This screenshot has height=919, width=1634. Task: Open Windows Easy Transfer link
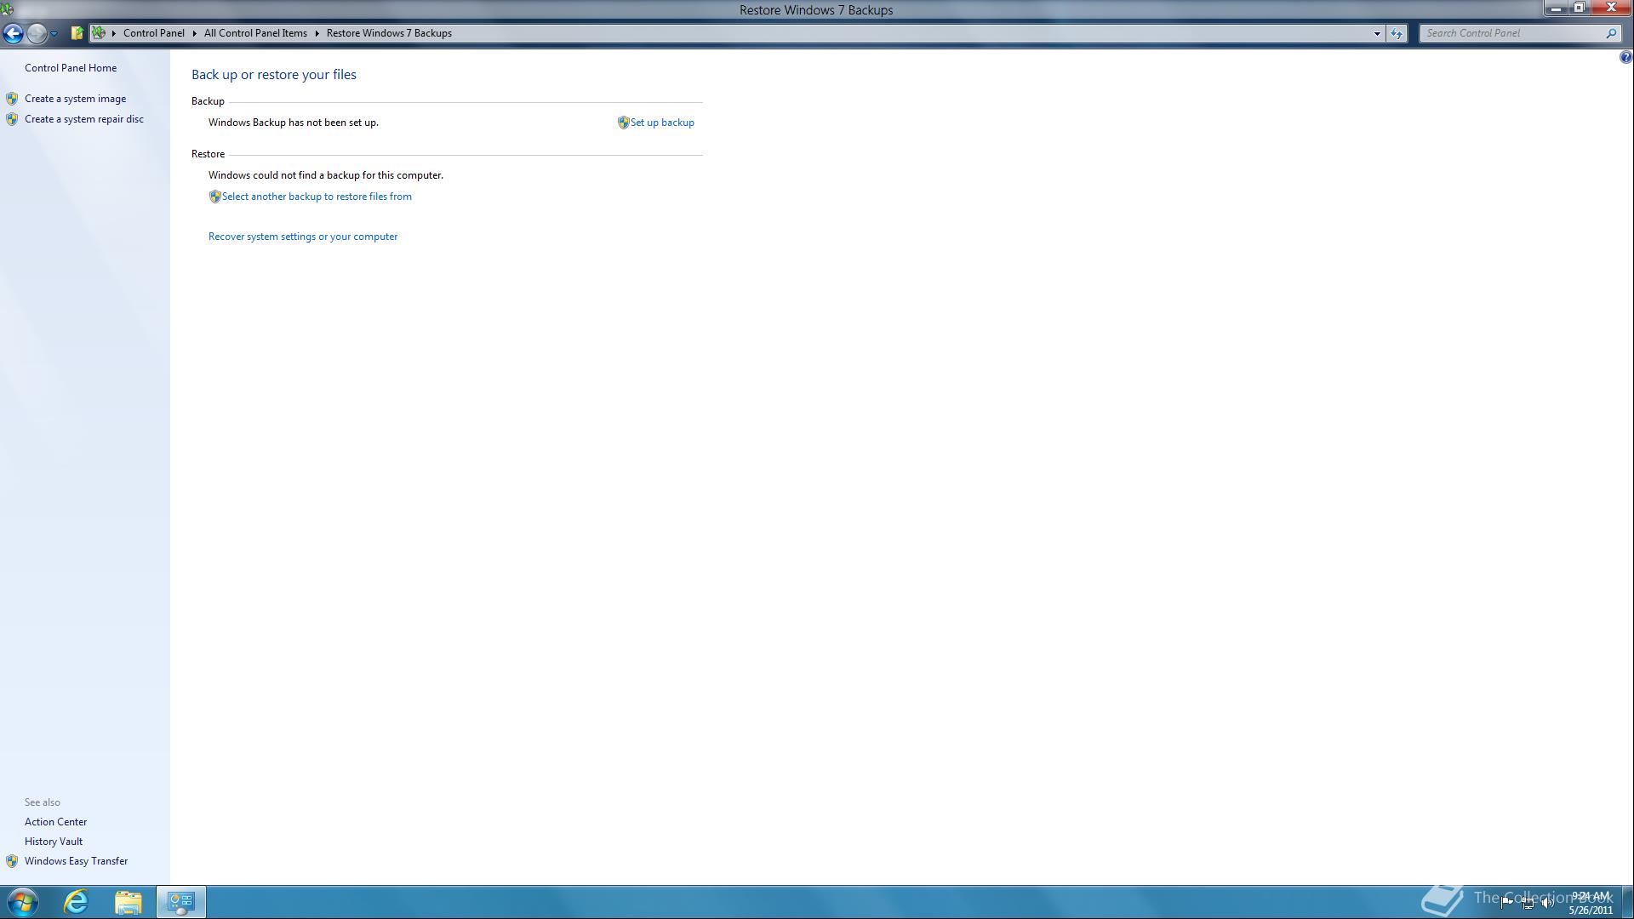(x=76, y=861)
